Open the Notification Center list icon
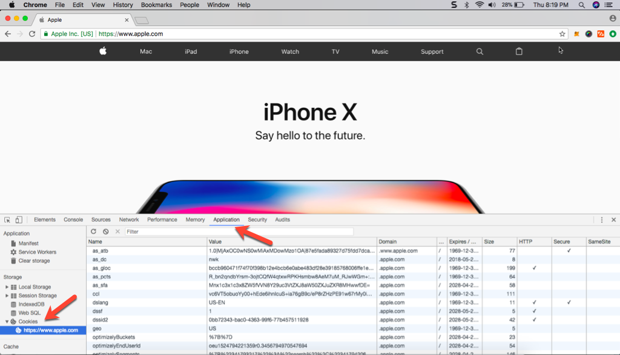The width and height of the screenshot is (620, 355). click(x=609, y=5)
